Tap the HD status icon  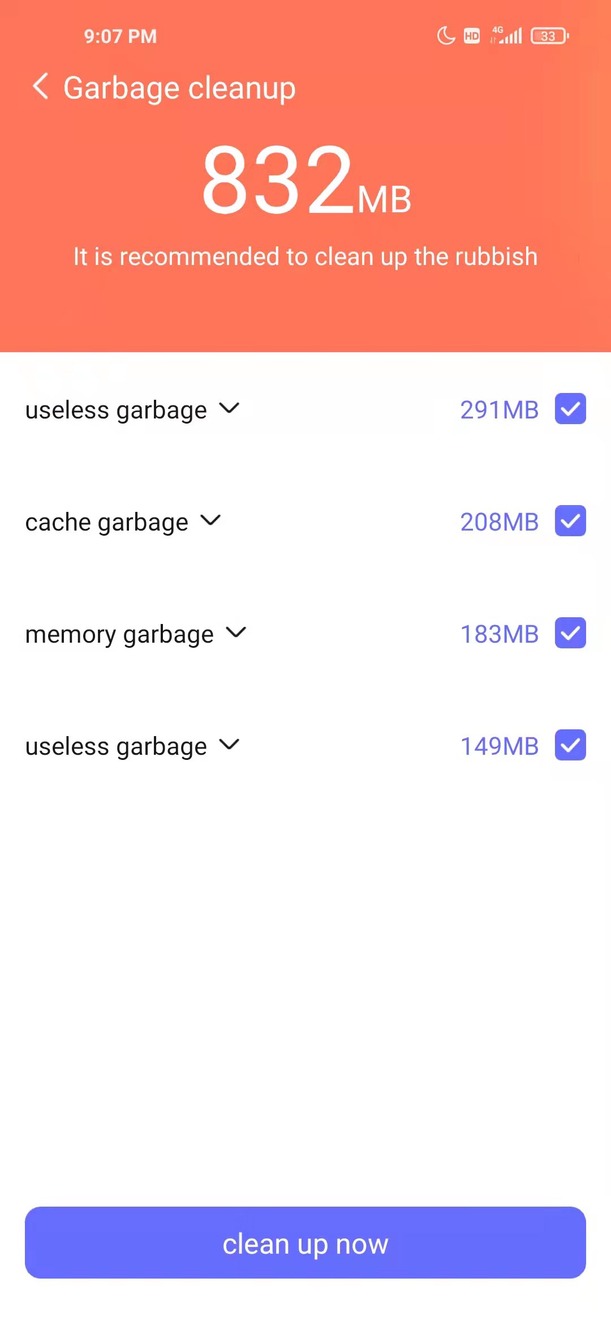pos(471,36)
